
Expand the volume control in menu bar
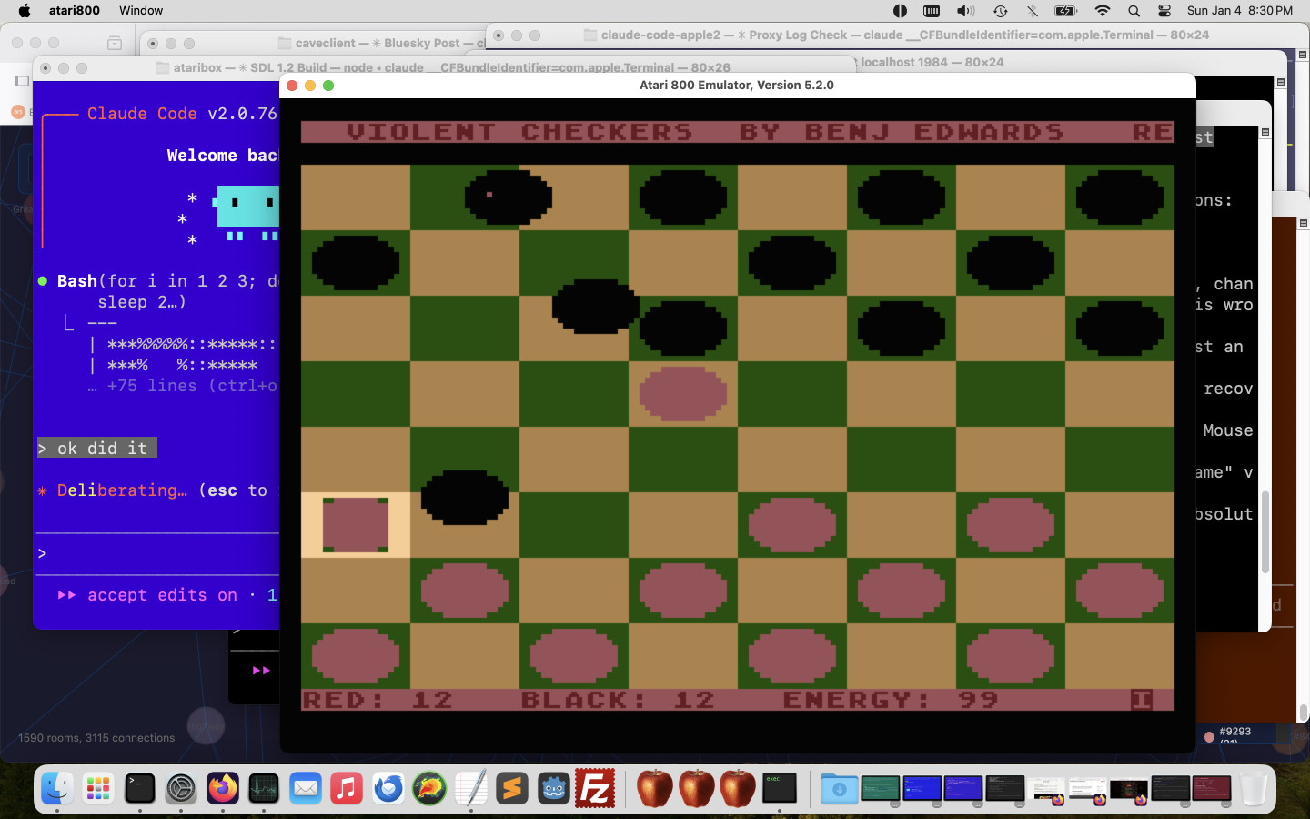[x=965, y=11]
